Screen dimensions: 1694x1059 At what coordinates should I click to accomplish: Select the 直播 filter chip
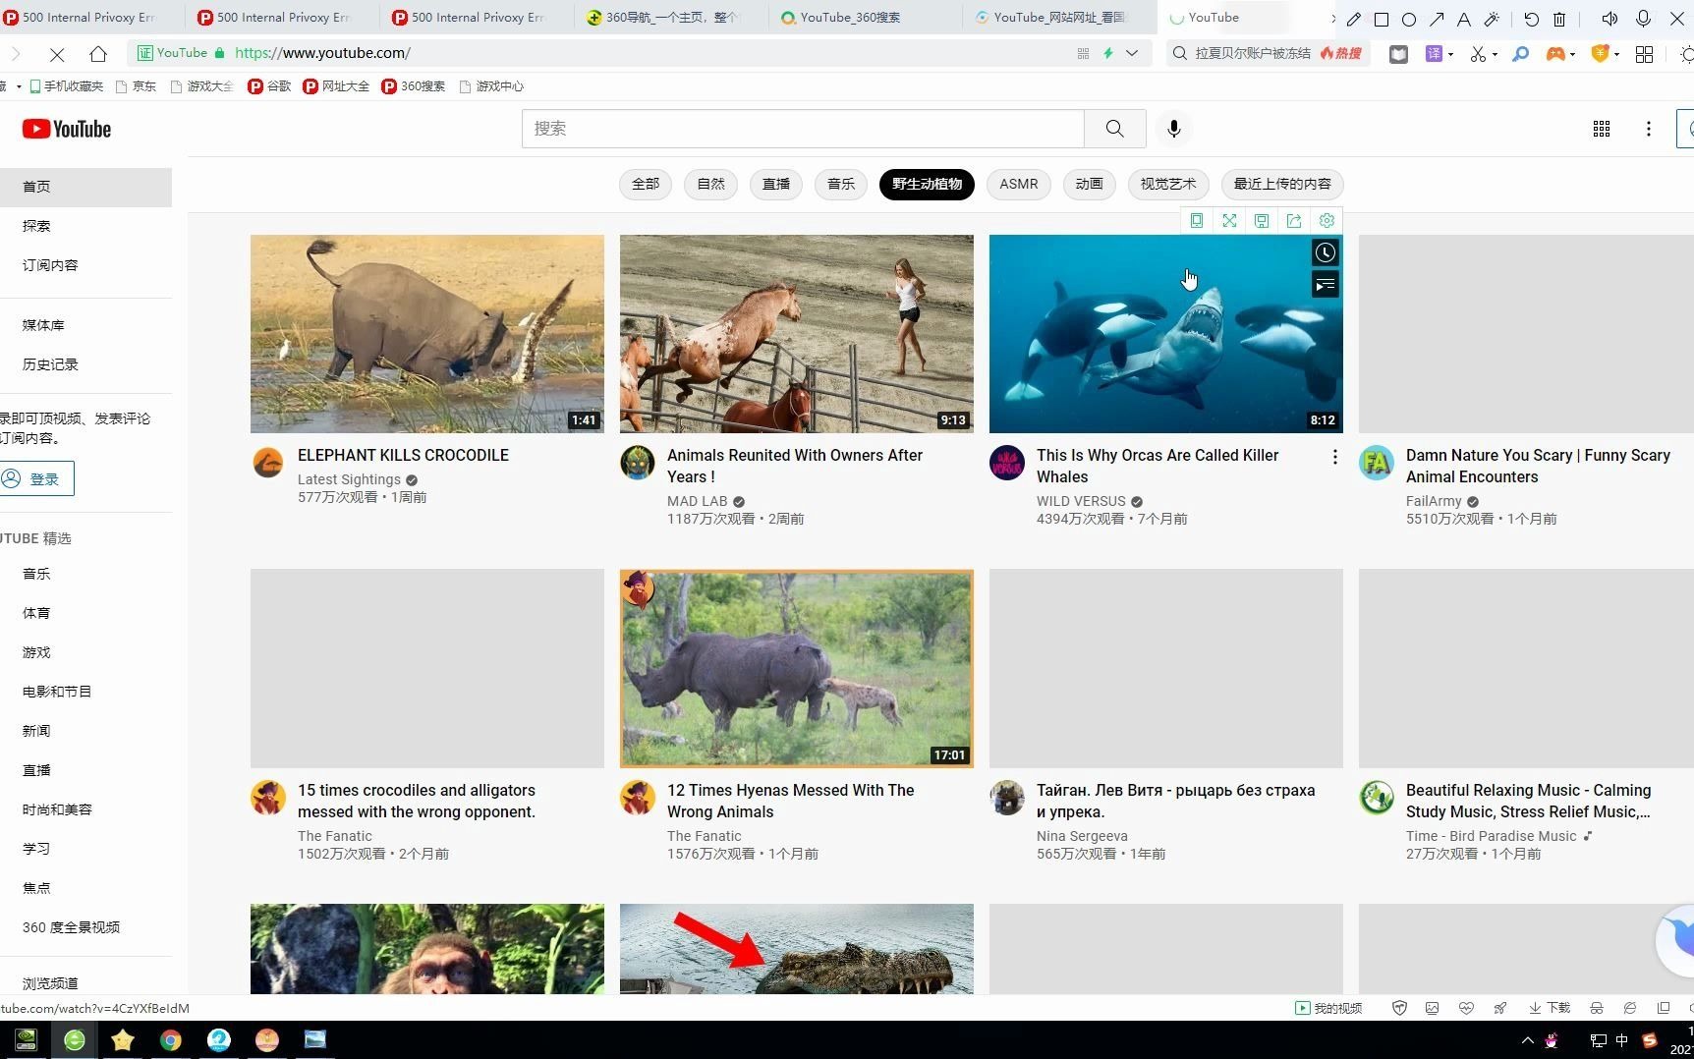(776, 185)
